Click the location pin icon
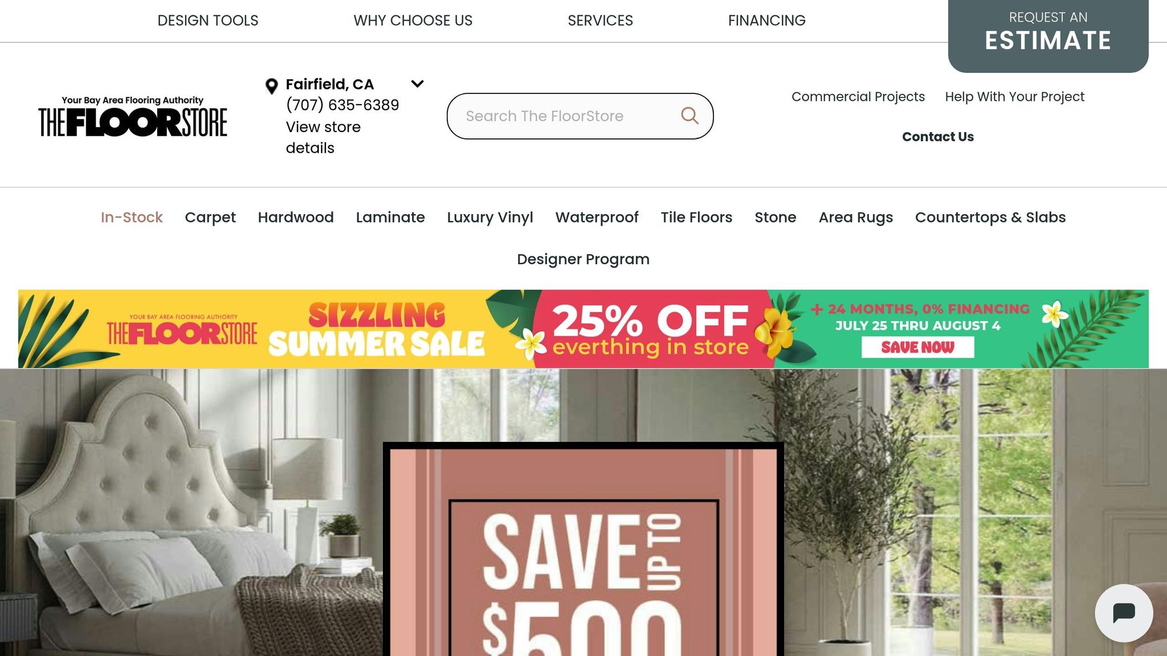This screenshot has width=1167, height=656. point(272,86)
